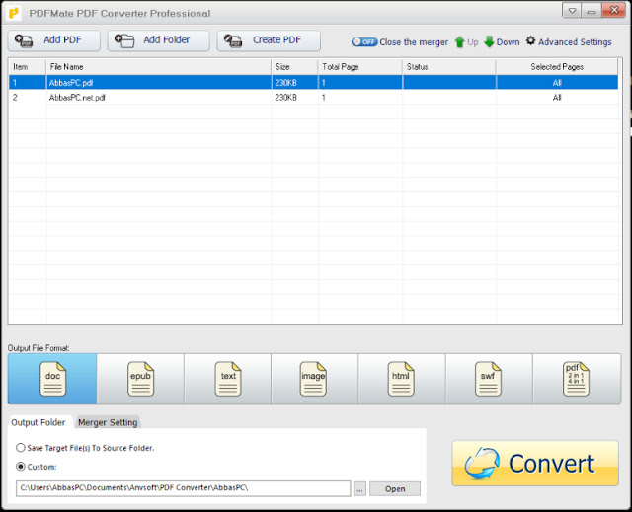Select AbbasPC.pdf file row

tap(314, 83)
